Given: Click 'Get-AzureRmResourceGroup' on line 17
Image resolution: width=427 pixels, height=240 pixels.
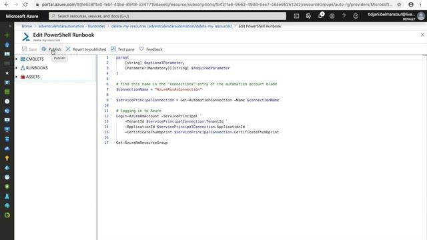Looking at the screenshot, I should (x=141, y=143).
